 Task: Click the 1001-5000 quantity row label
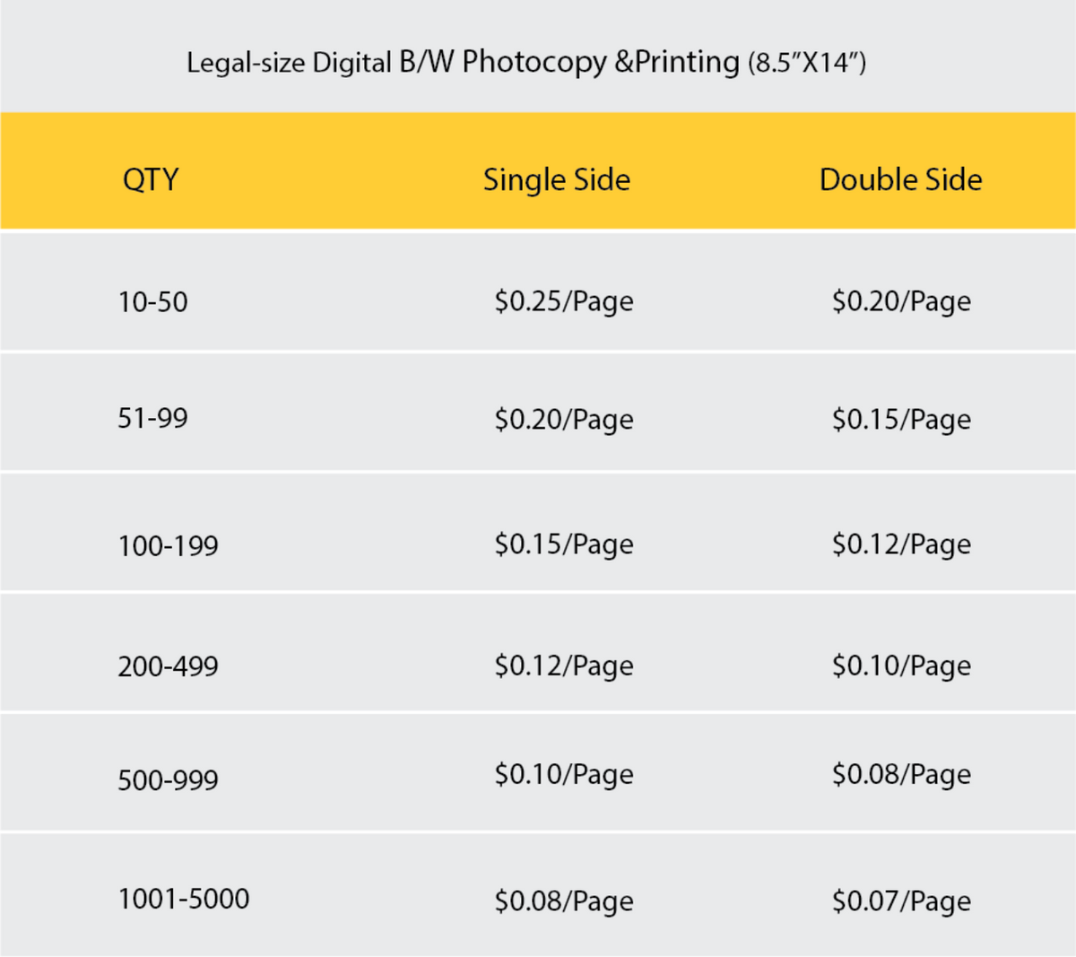183,899
